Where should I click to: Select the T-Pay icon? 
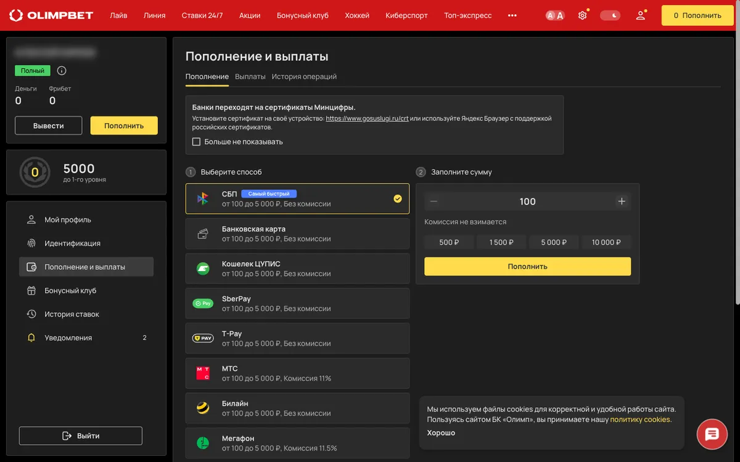(203, 338)
